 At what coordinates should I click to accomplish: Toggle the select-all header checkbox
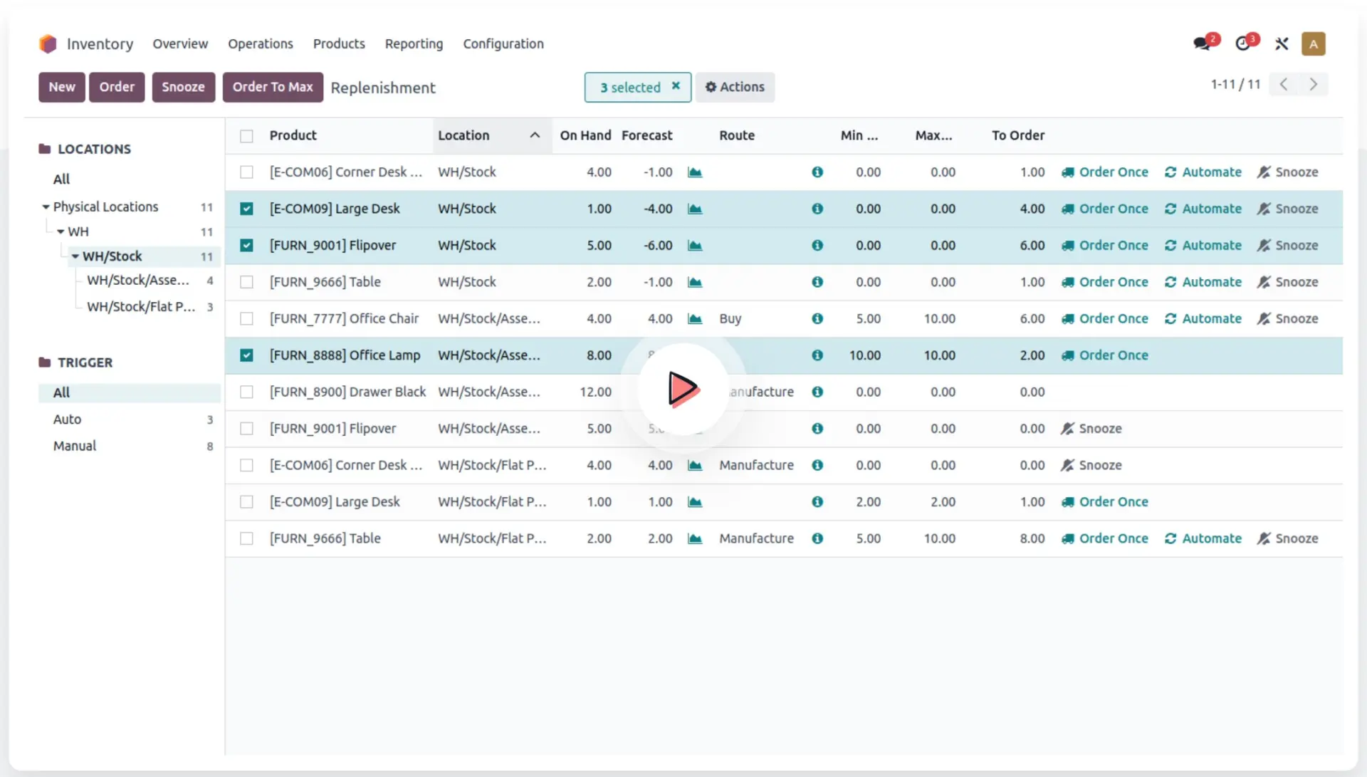coord(246,136)
